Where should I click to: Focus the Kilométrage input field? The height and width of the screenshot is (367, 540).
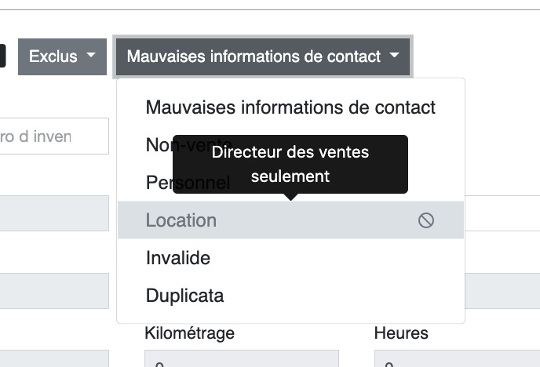pos(242,358)
